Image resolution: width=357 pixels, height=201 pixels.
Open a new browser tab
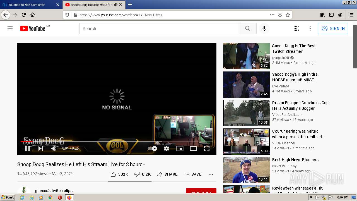click(130, 4)
